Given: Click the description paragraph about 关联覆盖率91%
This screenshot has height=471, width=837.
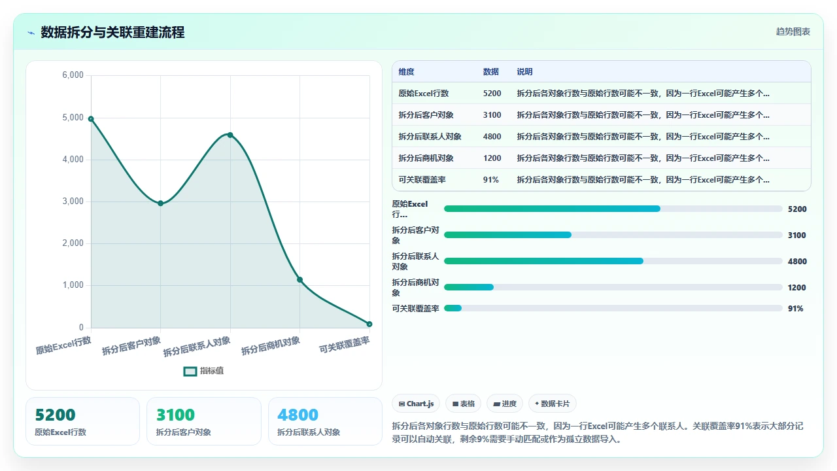Looking at the screenshot, I should [597, 432].
